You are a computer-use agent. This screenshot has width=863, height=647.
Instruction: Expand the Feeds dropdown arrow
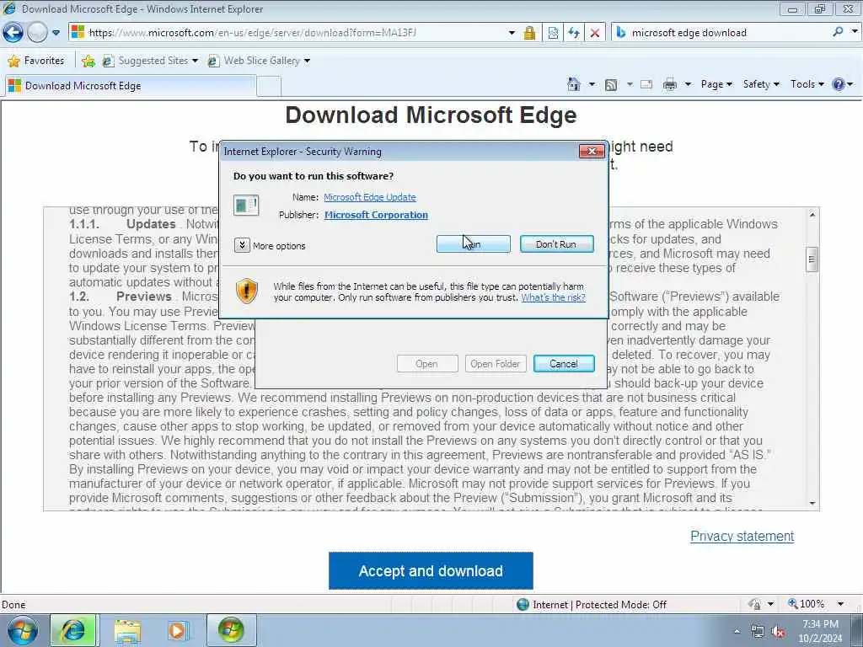(630, 85)
